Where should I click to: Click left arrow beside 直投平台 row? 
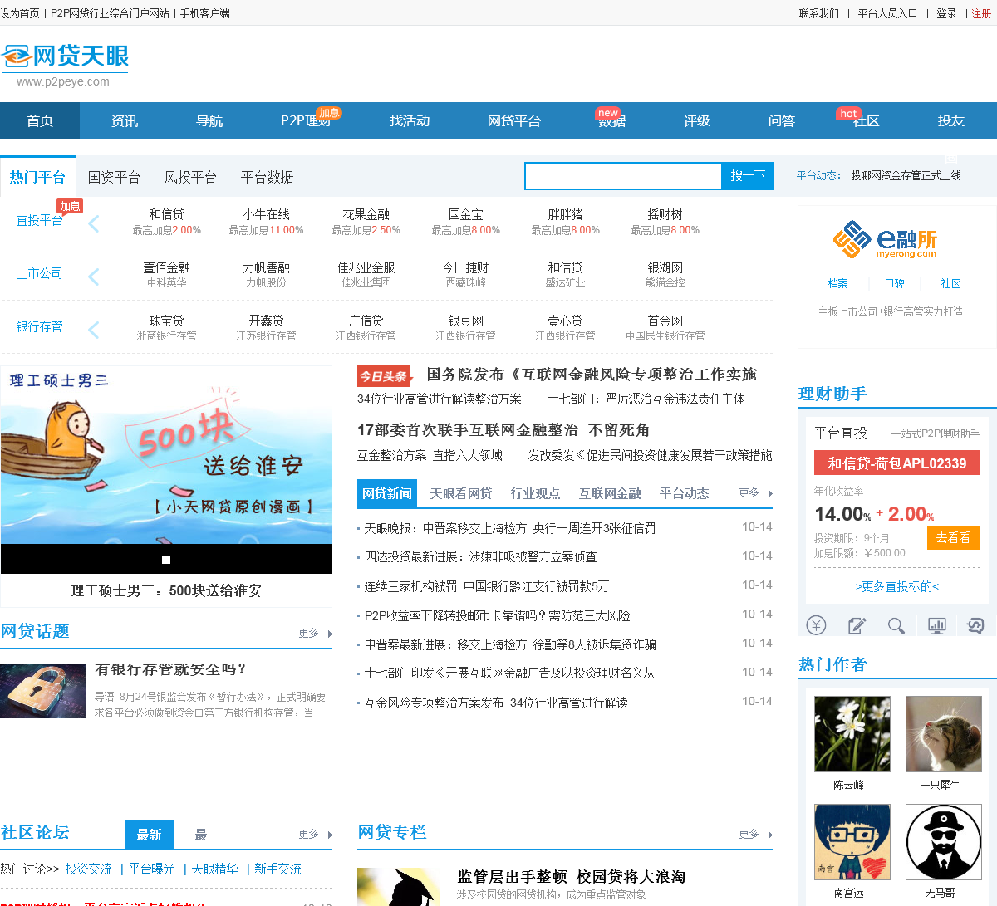click(x=93, y=223)
